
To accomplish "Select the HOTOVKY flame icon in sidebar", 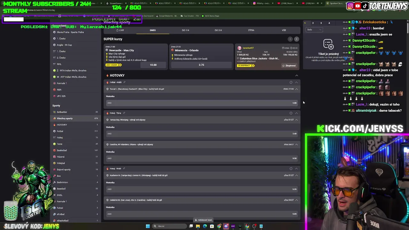I will tap(54, 125).
